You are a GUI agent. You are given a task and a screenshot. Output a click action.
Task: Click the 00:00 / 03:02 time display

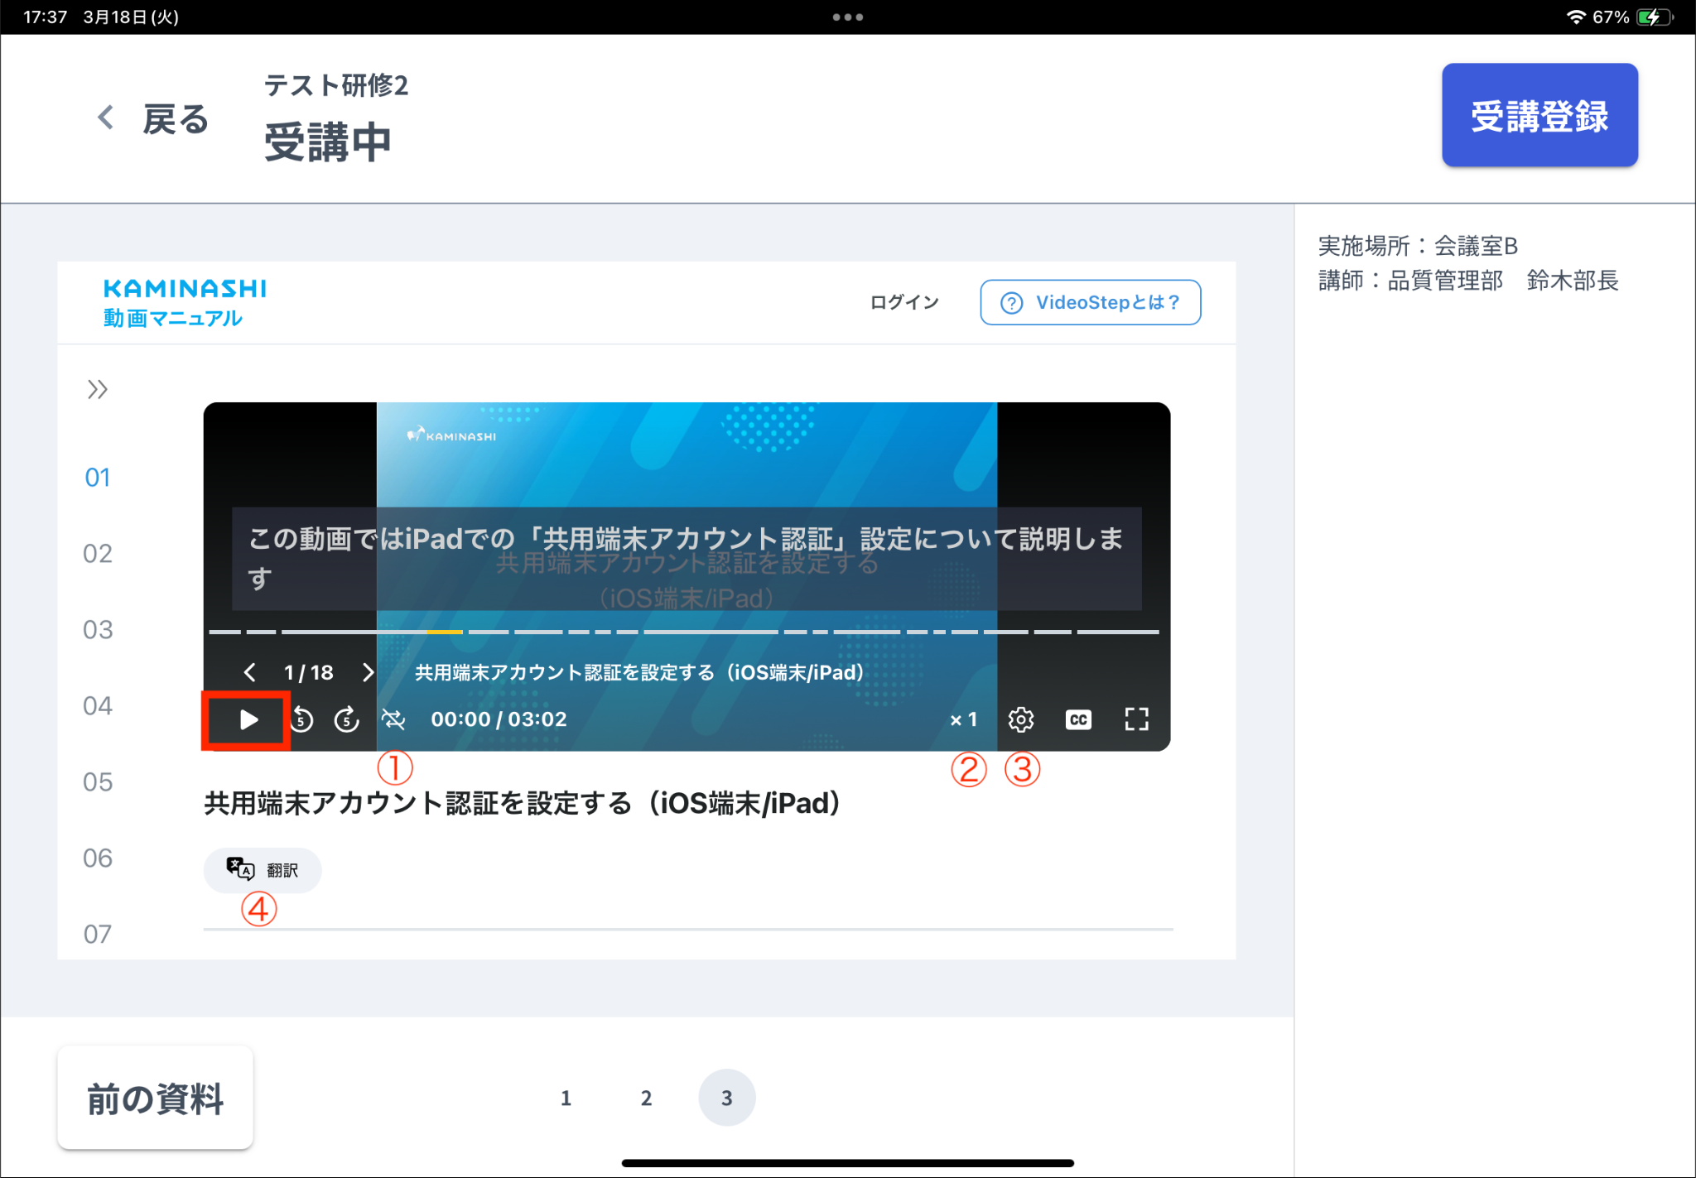(x=499, y=719)
